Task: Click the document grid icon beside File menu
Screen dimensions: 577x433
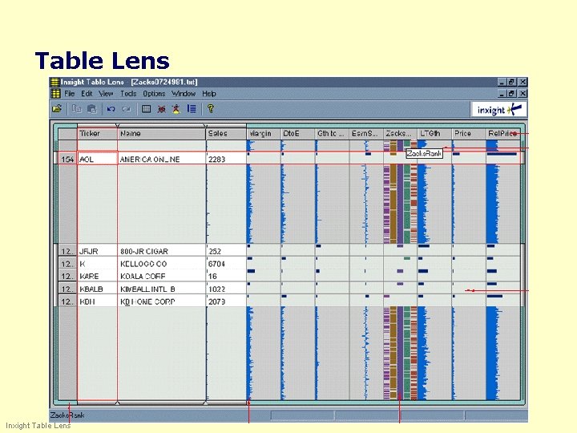Action: (x=55, y=94)
